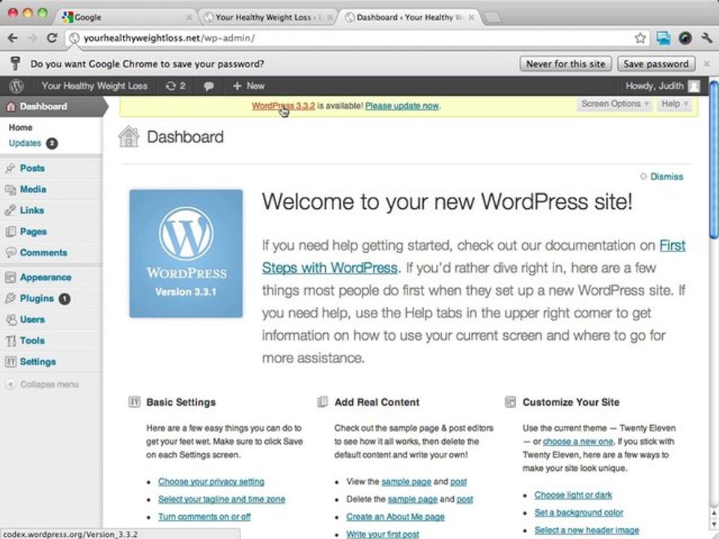Click Turn comments on or off link

[x=204, y=517]
